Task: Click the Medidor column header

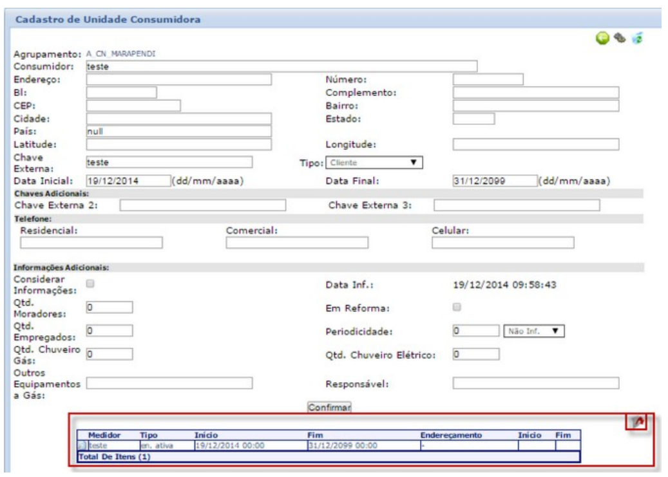Action: [104, 436]
